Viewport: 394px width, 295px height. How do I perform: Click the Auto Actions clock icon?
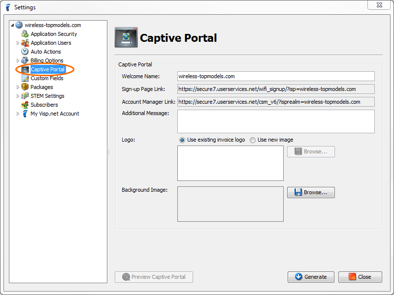pos(25,52)
